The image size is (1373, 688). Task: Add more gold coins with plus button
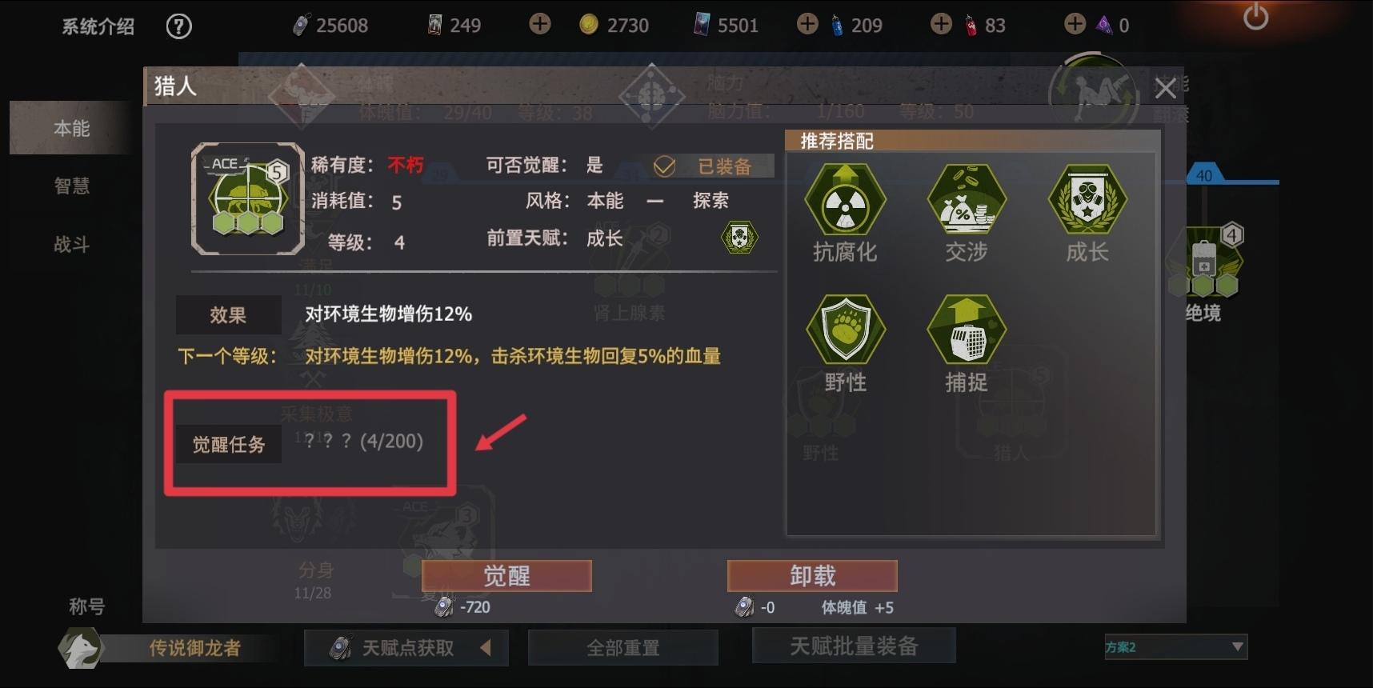[540, 25]
